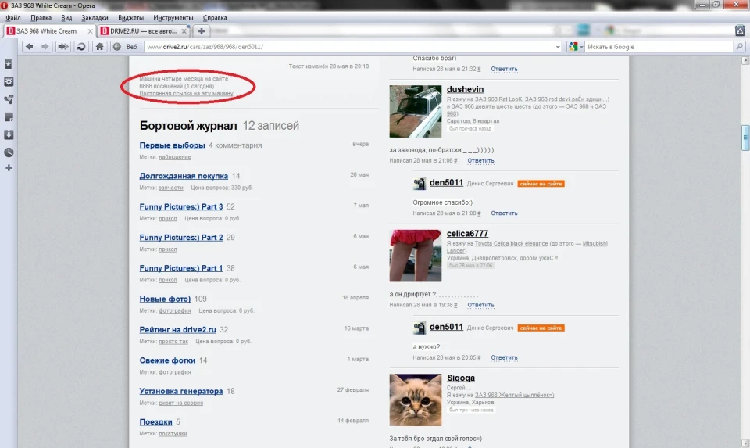This screenshot has width=750, height=448.
Task: Click Sigoga's cat avatar thumbnail
Action: click(x=415, y=400)
